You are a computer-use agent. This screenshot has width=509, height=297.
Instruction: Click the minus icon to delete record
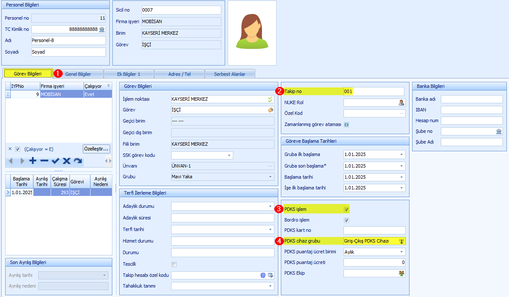[x=44, y=161]
